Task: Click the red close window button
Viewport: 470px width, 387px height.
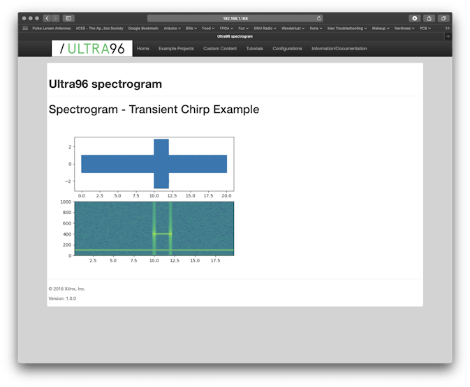Action: (24, 18)
